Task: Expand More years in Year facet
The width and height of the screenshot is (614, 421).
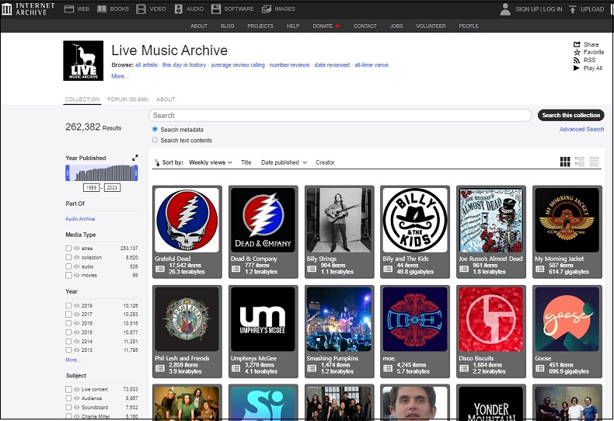Action: (73, 360)
